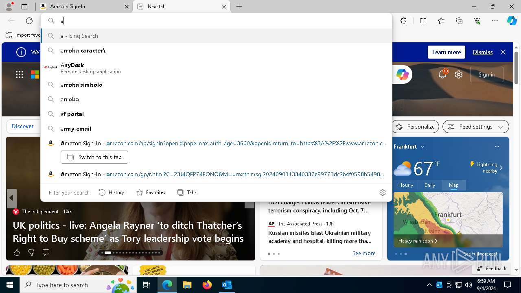Screen dimensions: 521x293
Task: Filter search by Tabs
Action: click(x=187, y=192)
